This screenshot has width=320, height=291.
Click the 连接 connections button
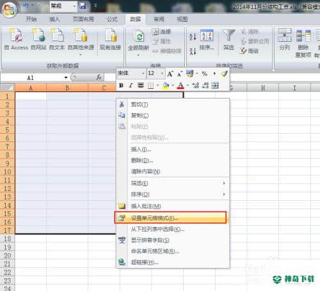(x=161, y=31)
